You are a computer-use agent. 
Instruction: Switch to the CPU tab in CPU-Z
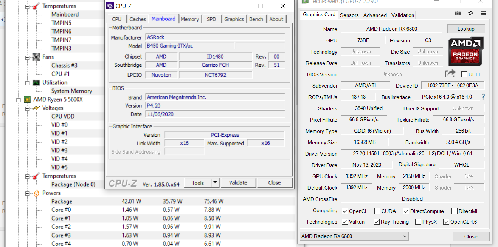117,19
